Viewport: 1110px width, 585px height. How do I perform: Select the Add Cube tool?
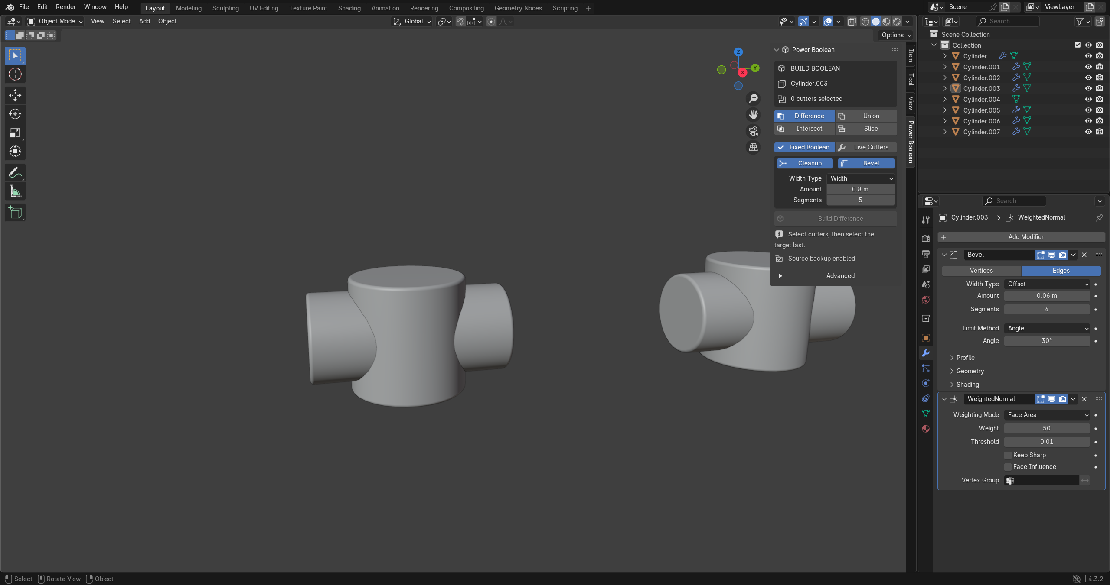point(15,213)
